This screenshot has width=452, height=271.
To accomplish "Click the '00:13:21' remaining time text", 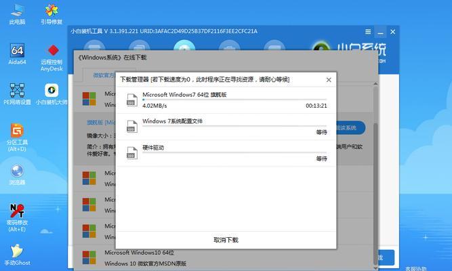I will tap(316, 106).
